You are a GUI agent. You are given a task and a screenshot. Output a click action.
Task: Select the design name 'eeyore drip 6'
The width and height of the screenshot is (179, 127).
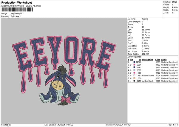click(x=16, y=13)
